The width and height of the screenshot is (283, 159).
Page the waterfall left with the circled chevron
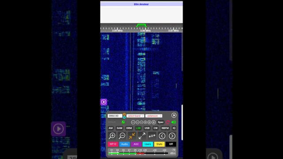coord(162,136)
